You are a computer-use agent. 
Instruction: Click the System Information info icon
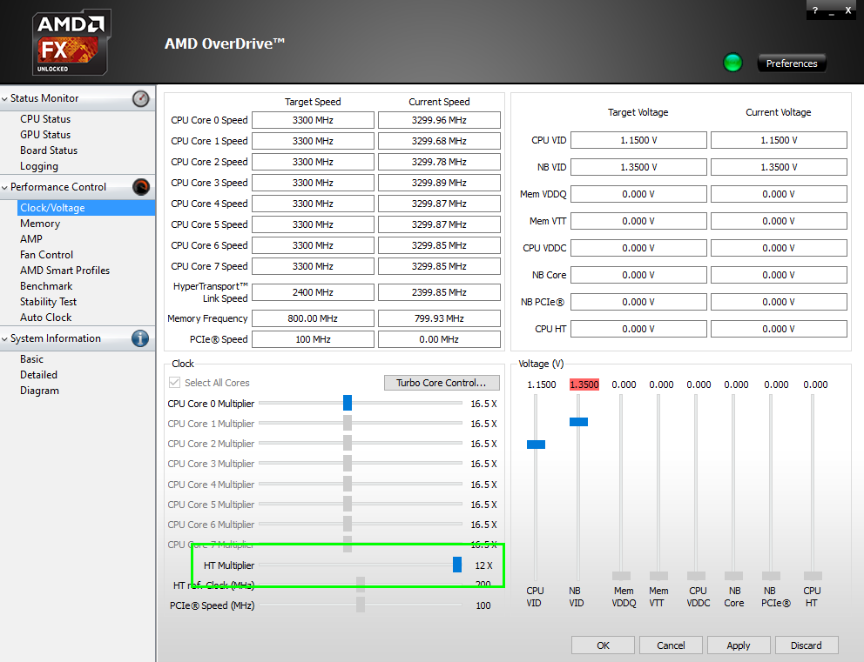(140, 338)
